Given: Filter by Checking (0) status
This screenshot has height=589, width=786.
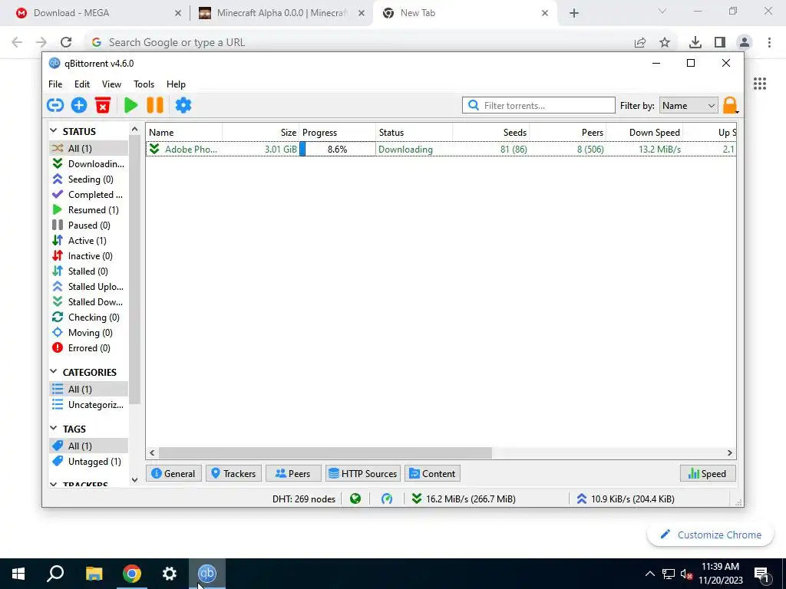Looking at the screenshot, I should [89, 318].
